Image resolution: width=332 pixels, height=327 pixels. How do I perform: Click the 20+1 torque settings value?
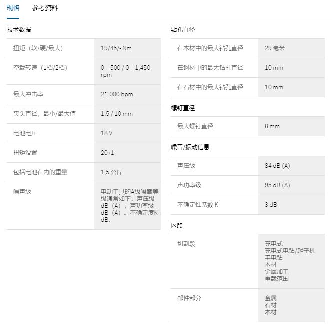coord(107,153)
